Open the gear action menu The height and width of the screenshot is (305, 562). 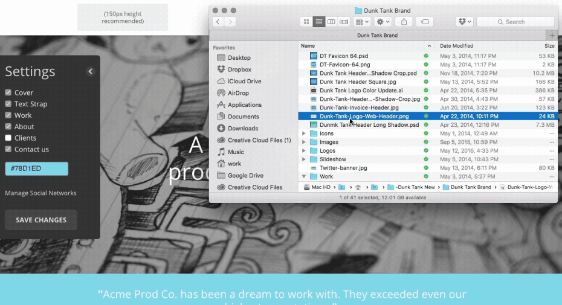(x=383, y=22)
